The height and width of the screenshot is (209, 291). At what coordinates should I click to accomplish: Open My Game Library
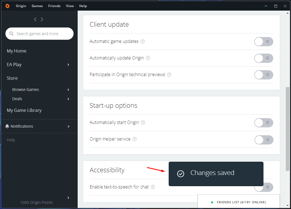(x=24, y=110)
